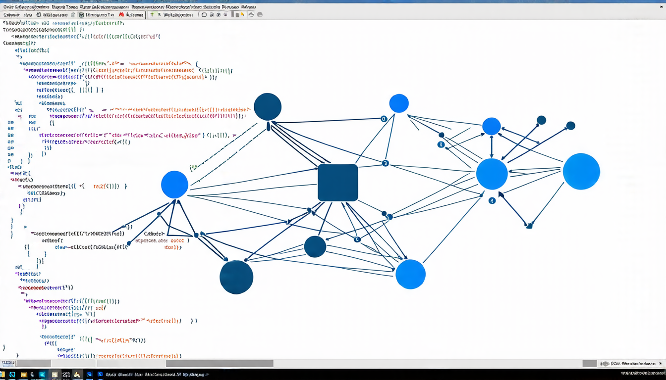Select the large navy circle node at graph top
Screen dimensions: 666x380
268,106
